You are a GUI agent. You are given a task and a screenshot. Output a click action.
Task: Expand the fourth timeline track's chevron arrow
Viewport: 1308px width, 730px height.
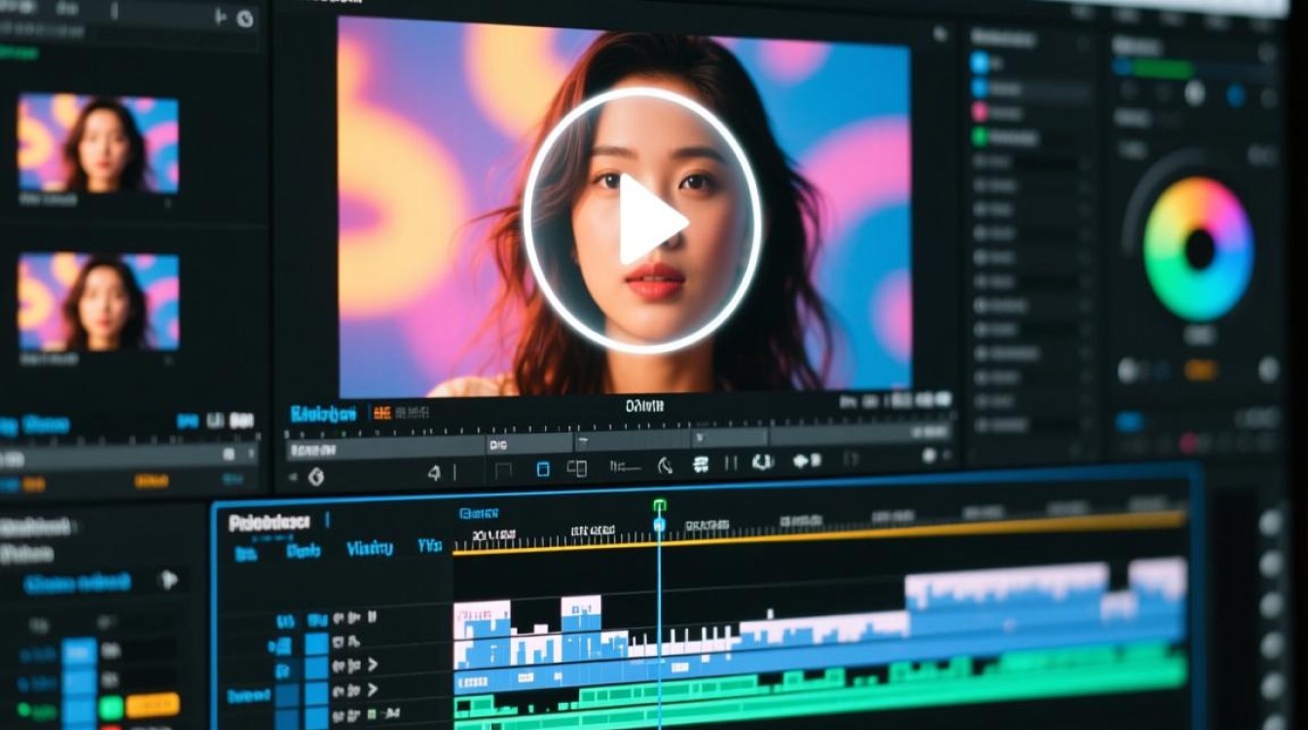(x=372, y=691)
